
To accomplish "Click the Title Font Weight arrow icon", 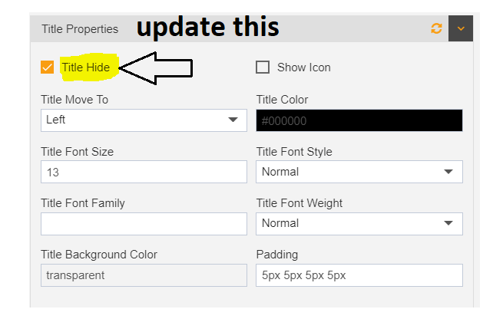I will click(x=448, y=223).
